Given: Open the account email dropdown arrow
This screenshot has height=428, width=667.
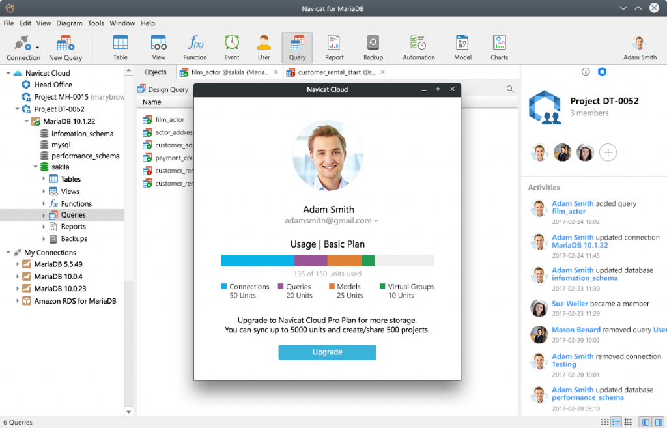Looking at the screenshot, I should pyautogui.click(x=376, y=221).
